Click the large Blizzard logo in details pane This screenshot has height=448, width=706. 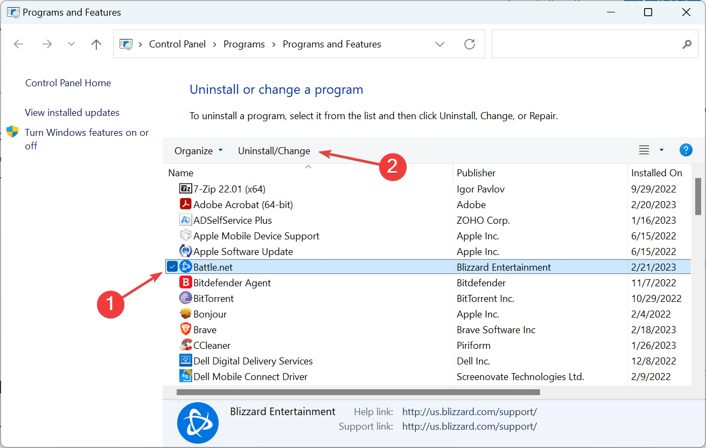click(x=198, y=423)
